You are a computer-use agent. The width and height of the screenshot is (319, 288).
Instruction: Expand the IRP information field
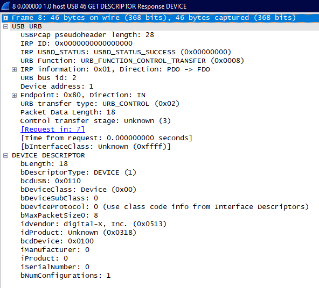pos(14,69)
